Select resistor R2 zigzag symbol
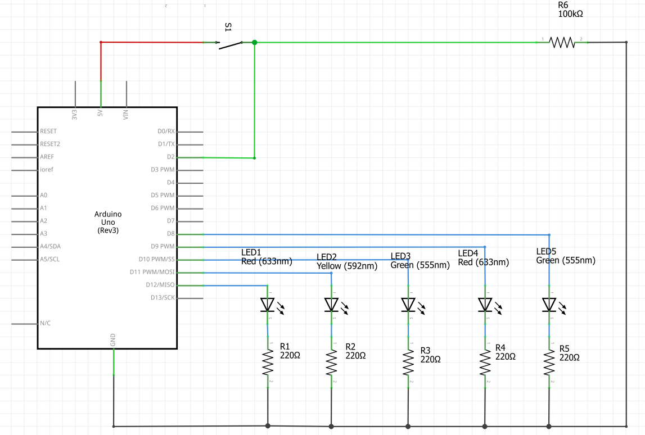The image size is (645, 435). pos(332,362)
